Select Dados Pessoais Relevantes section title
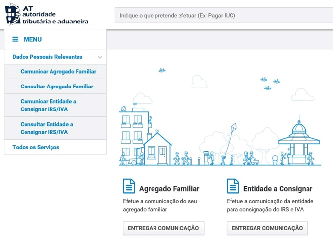 (47, 57)
